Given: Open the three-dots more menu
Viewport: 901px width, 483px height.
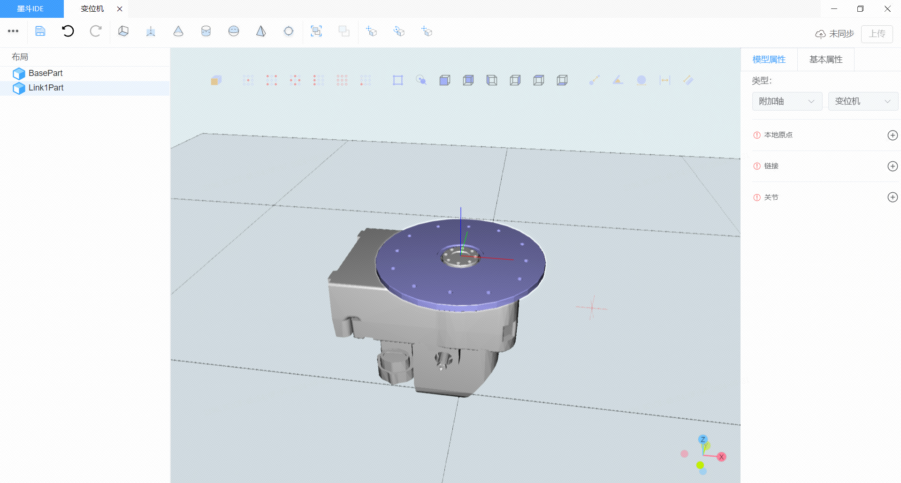Looking at the screenshot, I should click(13, 31).
